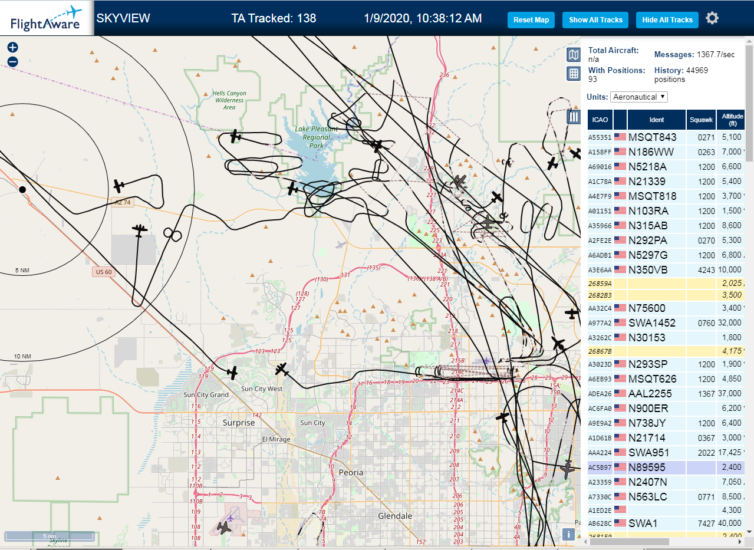Viewport: 754px width, 550px height.
Task: Select the N75600 row
Action: coord(666,308)
